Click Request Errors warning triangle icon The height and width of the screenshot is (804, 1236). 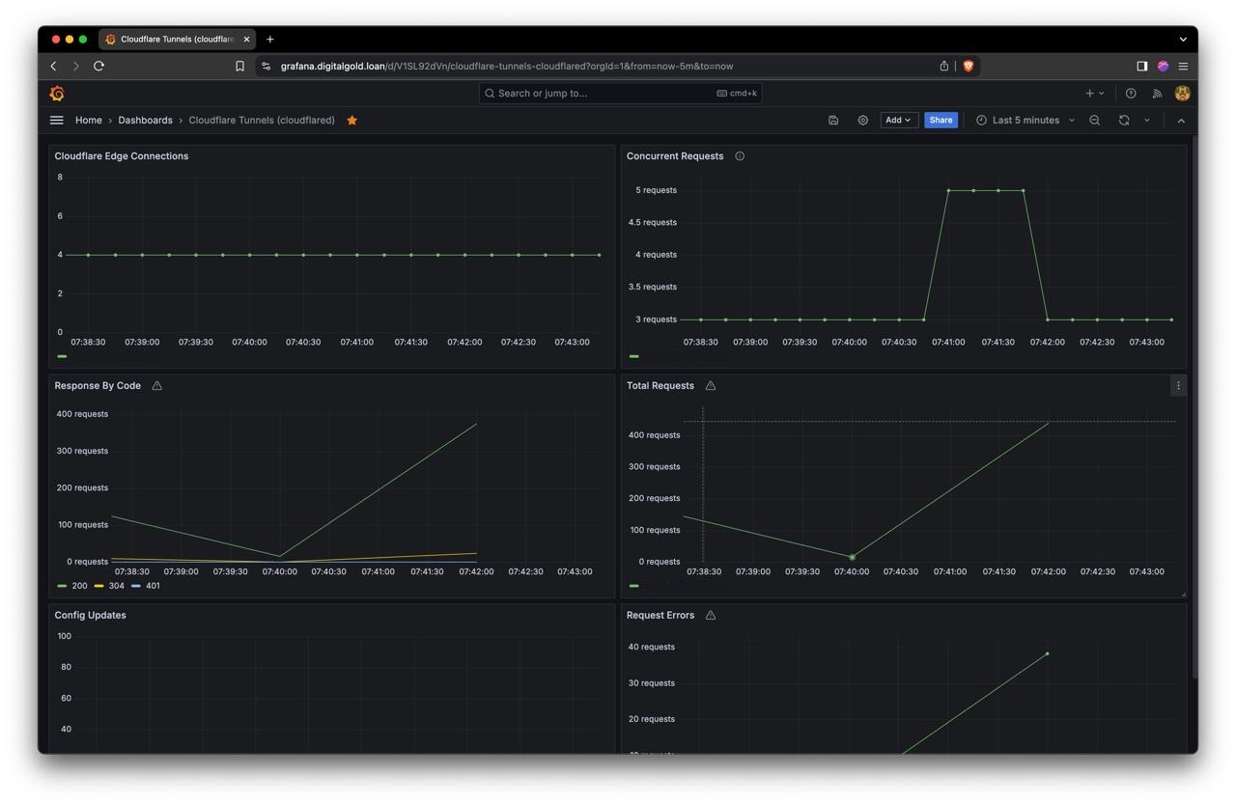(x=711, y=616)
